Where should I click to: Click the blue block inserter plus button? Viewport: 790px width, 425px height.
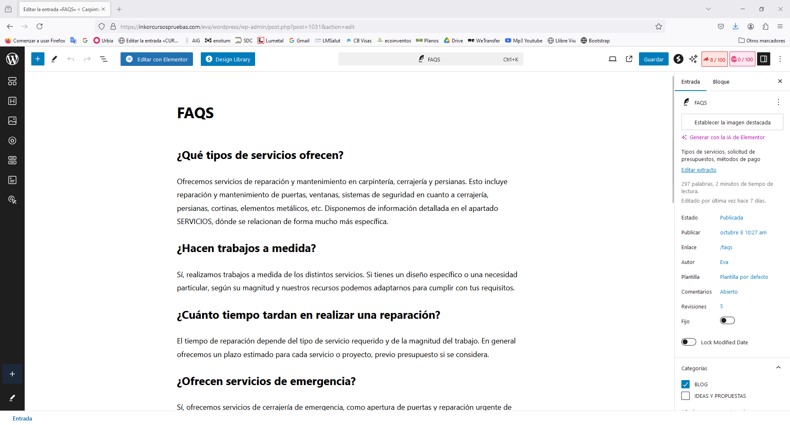37,59
